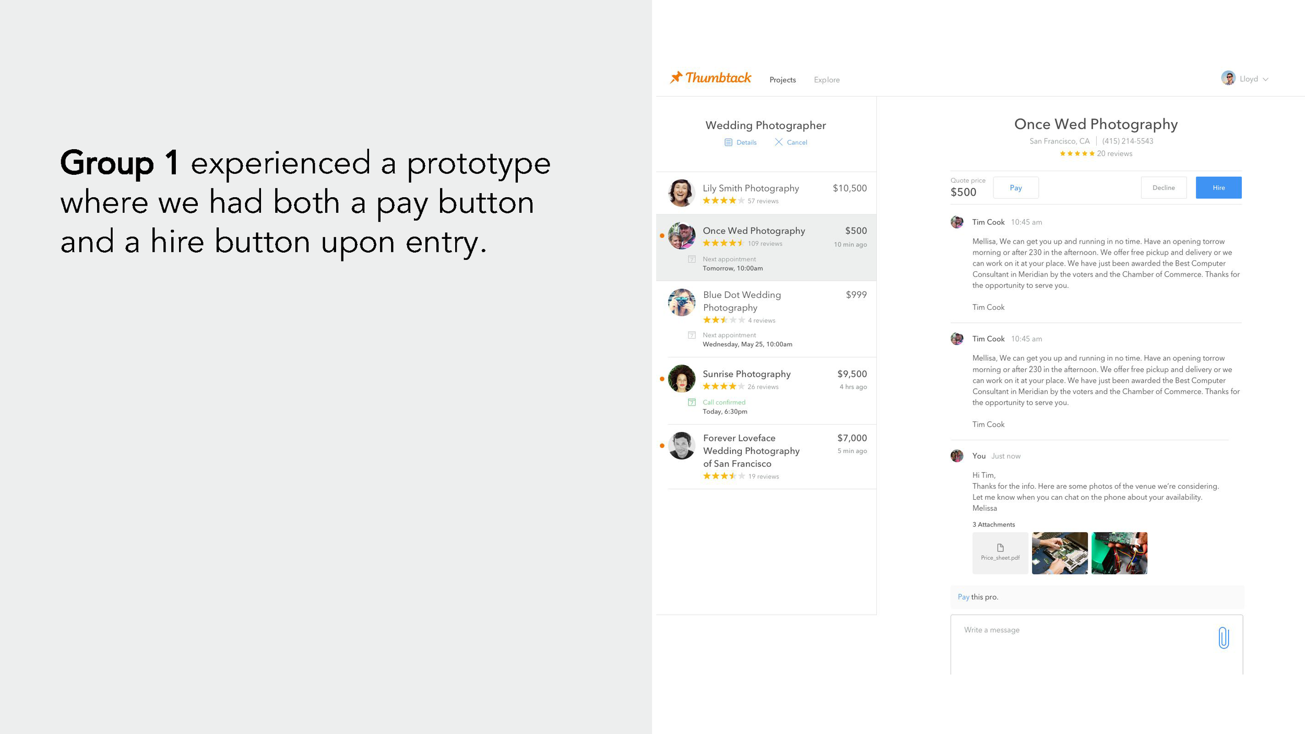Click the Details list icon
Screen dimensions: 1305x734
pos(728,142)
